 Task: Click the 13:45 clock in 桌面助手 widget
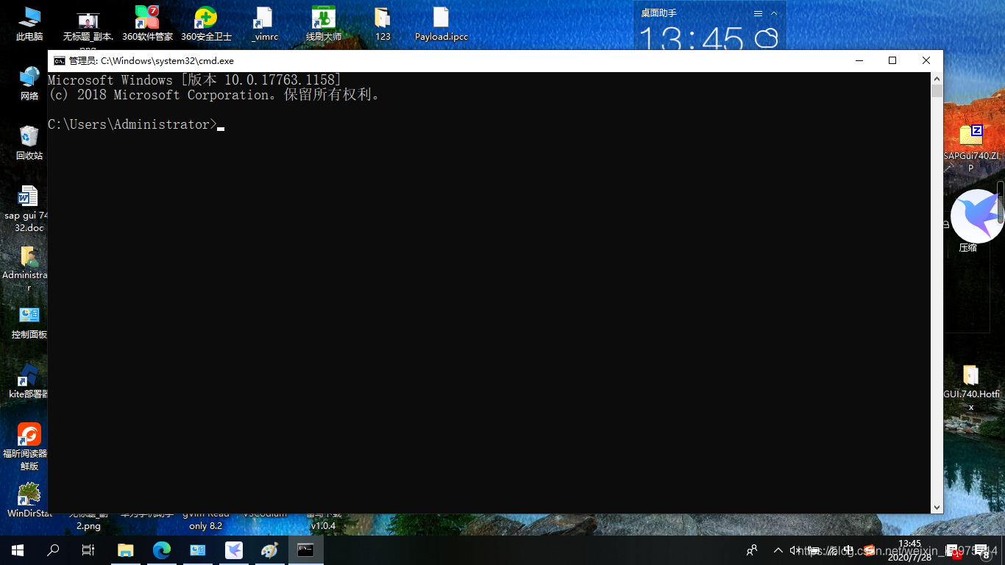pos(692,38)
